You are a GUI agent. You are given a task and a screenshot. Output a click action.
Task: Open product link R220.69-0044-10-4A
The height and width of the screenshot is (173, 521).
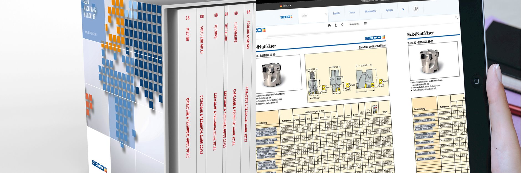click(266, 157)
